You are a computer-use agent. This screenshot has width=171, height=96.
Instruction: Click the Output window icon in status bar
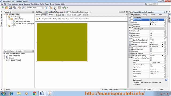(4, 90)
